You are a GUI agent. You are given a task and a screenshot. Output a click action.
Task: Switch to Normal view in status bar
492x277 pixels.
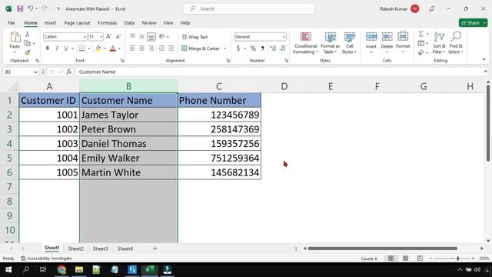tap(391, 259)
